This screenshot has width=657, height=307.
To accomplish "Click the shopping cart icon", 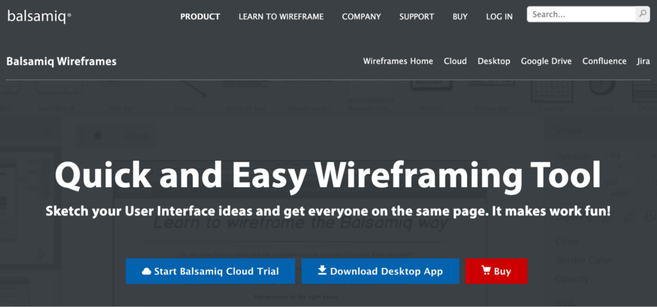I will point(485,271).
